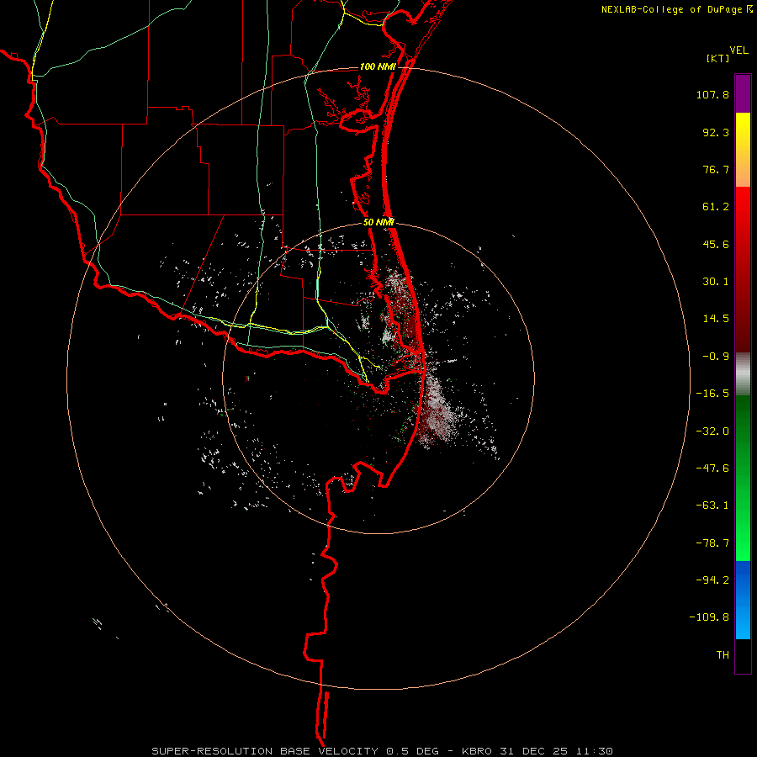The image size is (757, 757).
Task: Click the 100 NMI range ring label
Action: pos(378,66)
